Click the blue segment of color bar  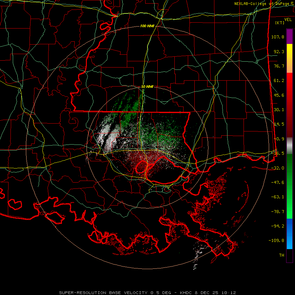pos(289,234)
